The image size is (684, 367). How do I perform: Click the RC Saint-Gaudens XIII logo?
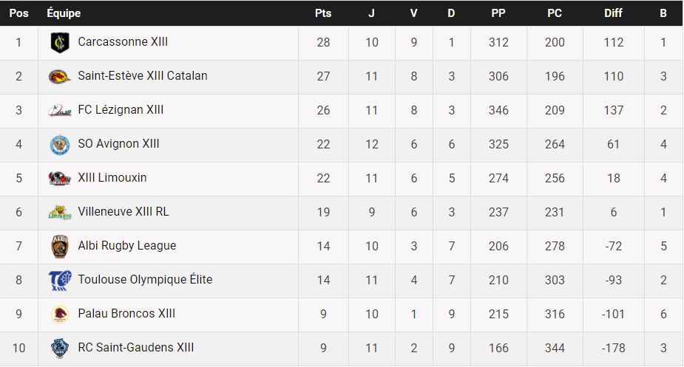click(59, 348)
